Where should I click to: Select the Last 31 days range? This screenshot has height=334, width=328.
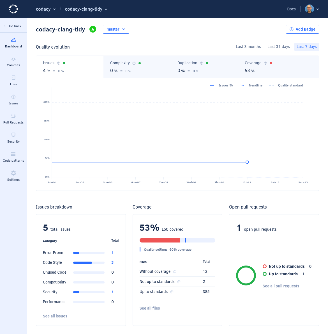(279, 47)
